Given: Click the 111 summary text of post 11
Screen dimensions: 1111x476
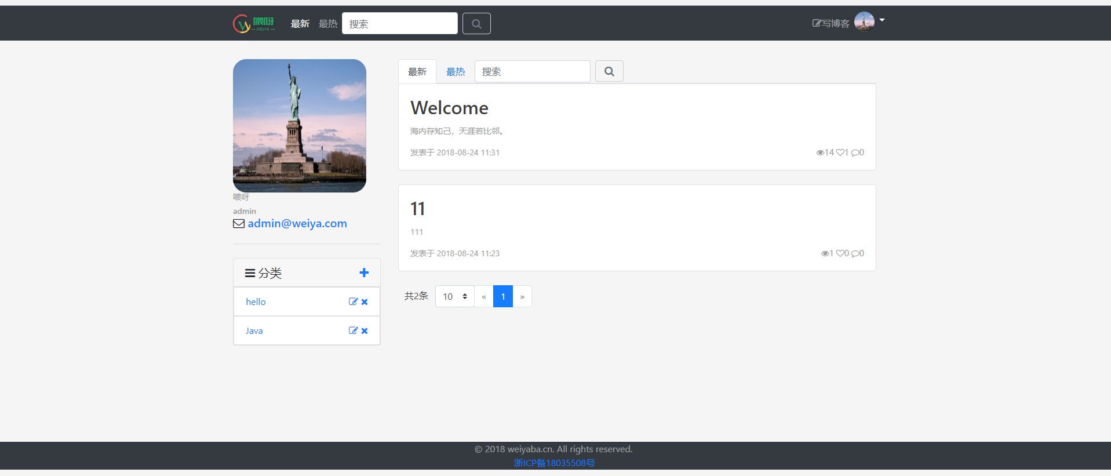Looking at the screenshot, I should (417, 232).
